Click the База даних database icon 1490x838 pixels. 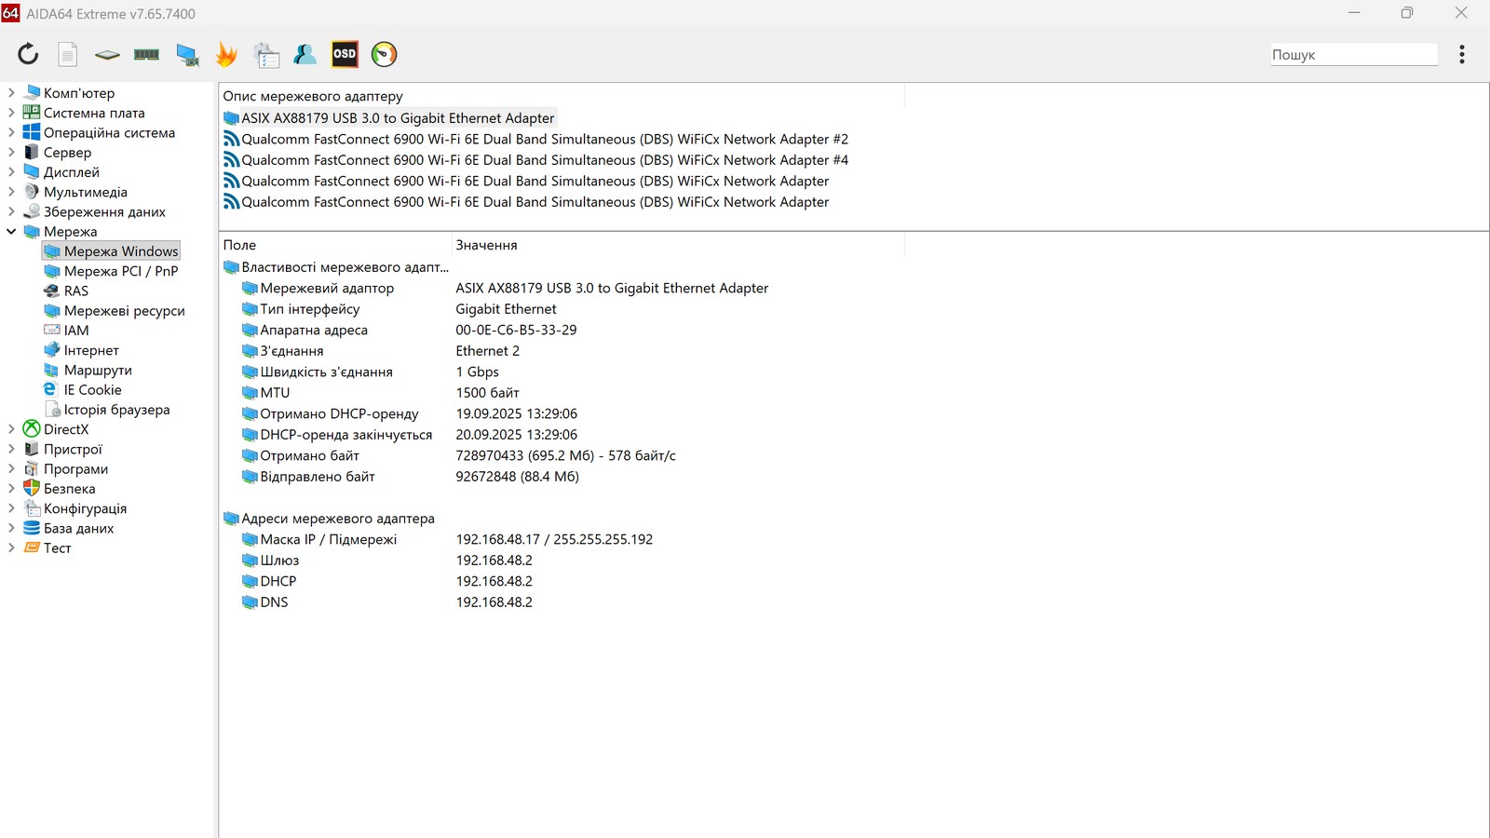(x=32, y=528)
